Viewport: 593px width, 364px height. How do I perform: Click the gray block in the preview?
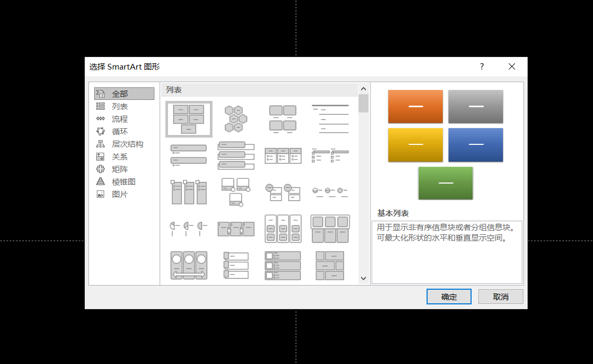click(476, 107)
